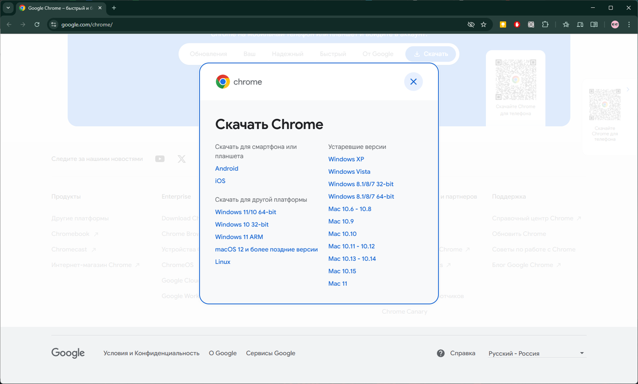Click the help question mark icon
The height and width of the screenshot is (384, 638).
(441, 353)
